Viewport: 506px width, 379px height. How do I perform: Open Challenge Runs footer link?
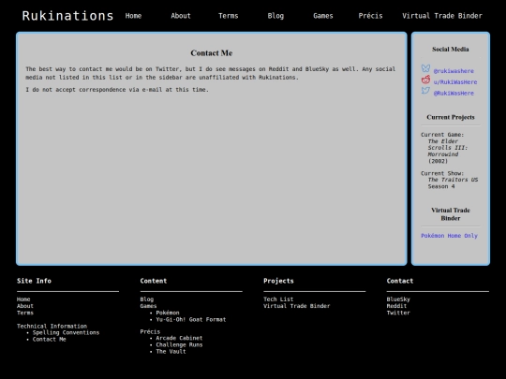tap(179, 344)
